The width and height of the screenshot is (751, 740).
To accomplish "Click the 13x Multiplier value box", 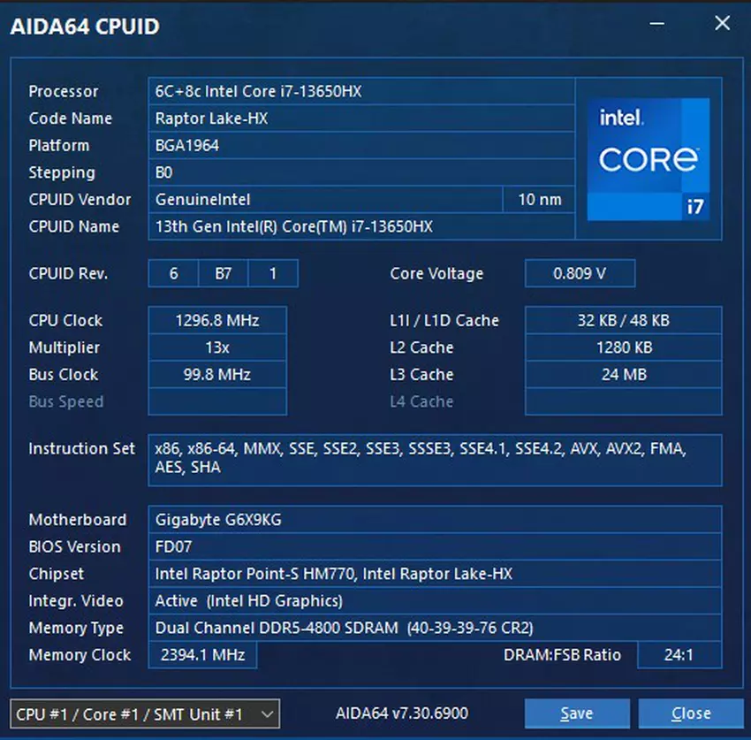I will [216, 348].
